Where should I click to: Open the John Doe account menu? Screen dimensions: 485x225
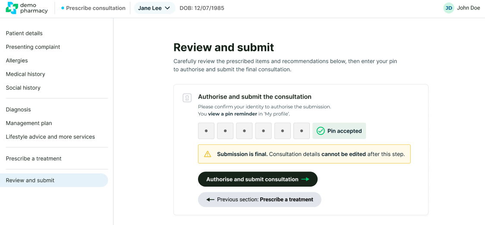(468, 8)
